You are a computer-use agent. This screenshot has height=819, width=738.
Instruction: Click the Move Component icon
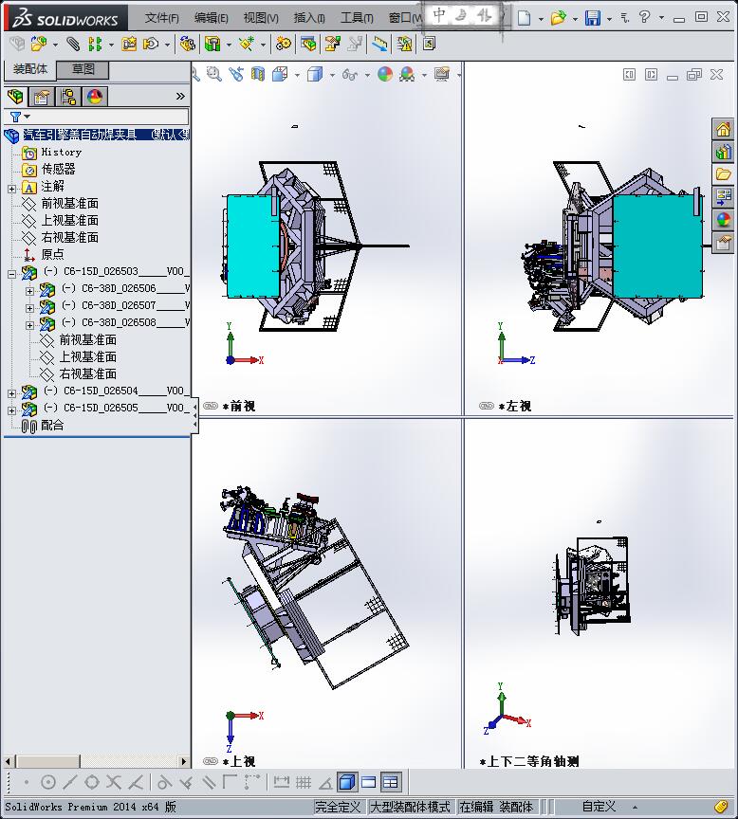coord(151,44)
